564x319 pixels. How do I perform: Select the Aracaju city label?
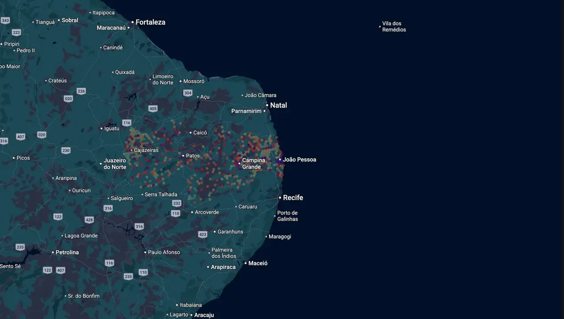click(x=204, y=315)
